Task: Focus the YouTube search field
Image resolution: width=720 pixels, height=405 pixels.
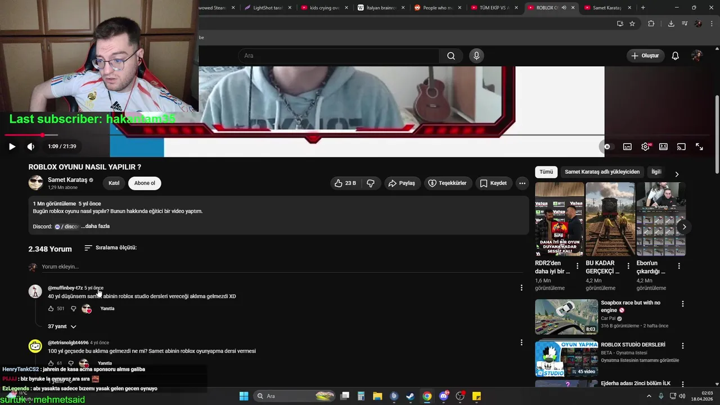Action: pyautogui.click(x=339, y=56)
